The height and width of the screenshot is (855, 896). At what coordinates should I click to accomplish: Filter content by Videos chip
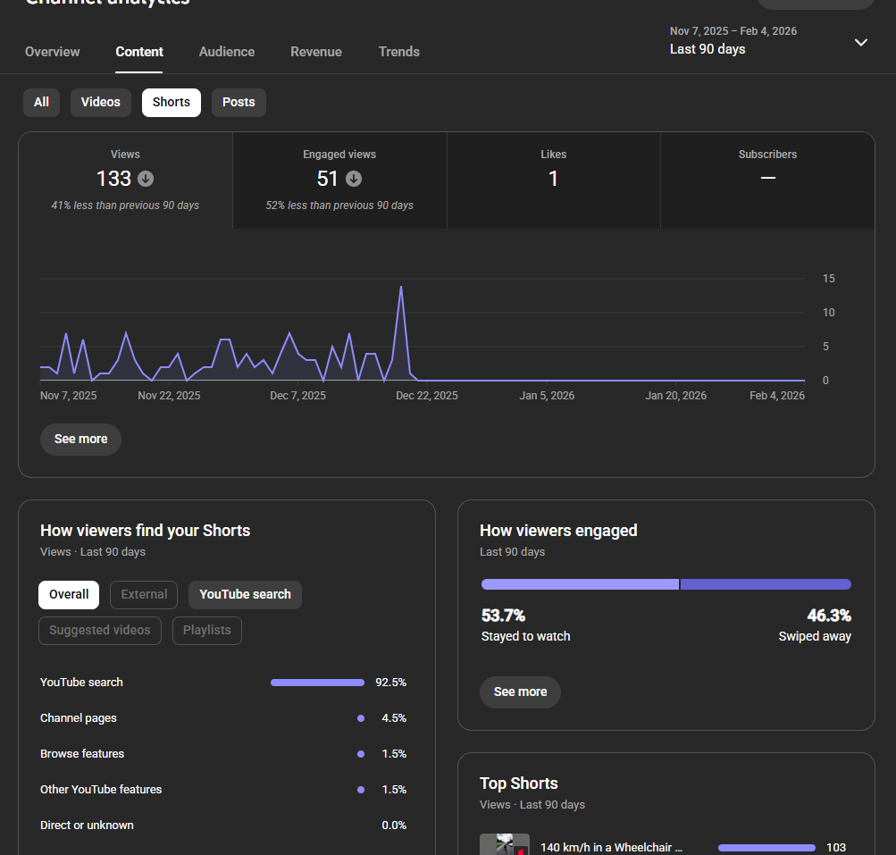coord(100,102)
